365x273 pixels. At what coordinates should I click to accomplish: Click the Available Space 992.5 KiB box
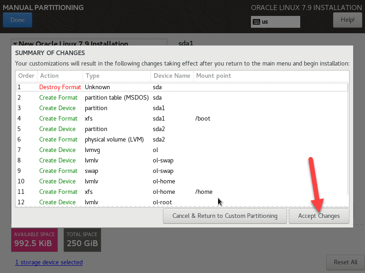click(34, 240)
